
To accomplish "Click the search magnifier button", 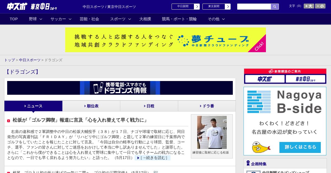I will click(x=275, y=7).
